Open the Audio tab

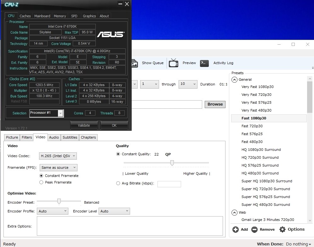click(x=54, y=137)
